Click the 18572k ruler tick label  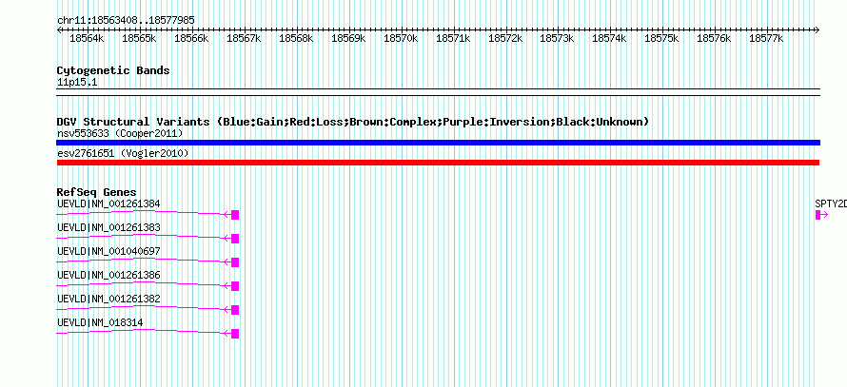505,38
